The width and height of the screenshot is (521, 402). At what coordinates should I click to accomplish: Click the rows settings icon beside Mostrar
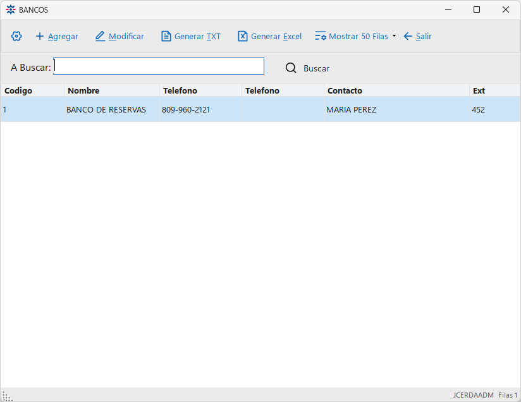click(321, 36)
